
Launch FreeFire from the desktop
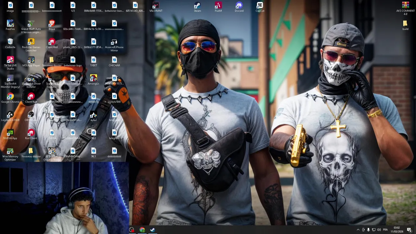pyautogui.click(x=10, y=25)
